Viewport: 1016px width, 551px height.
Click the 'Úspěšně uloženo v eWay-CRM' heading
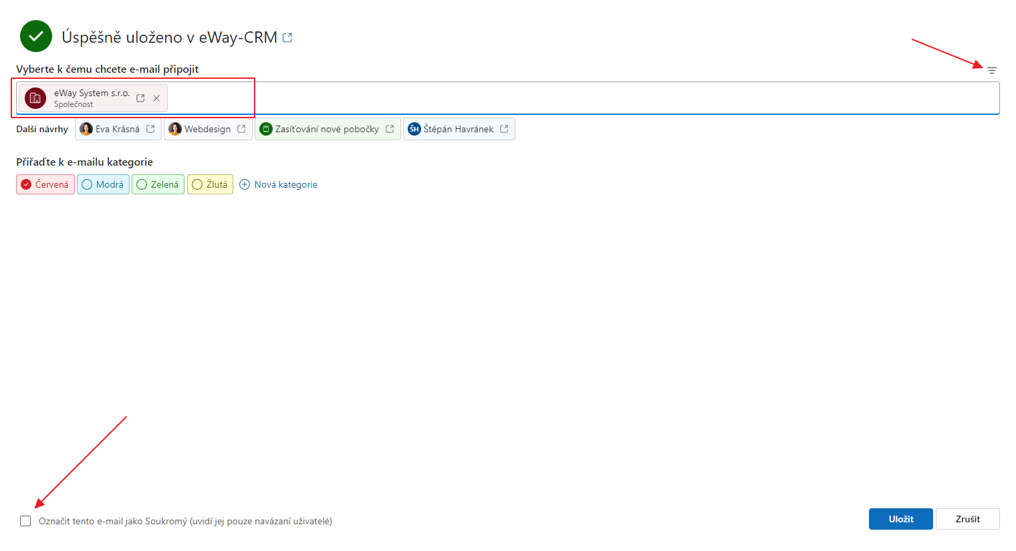point(170,37)
